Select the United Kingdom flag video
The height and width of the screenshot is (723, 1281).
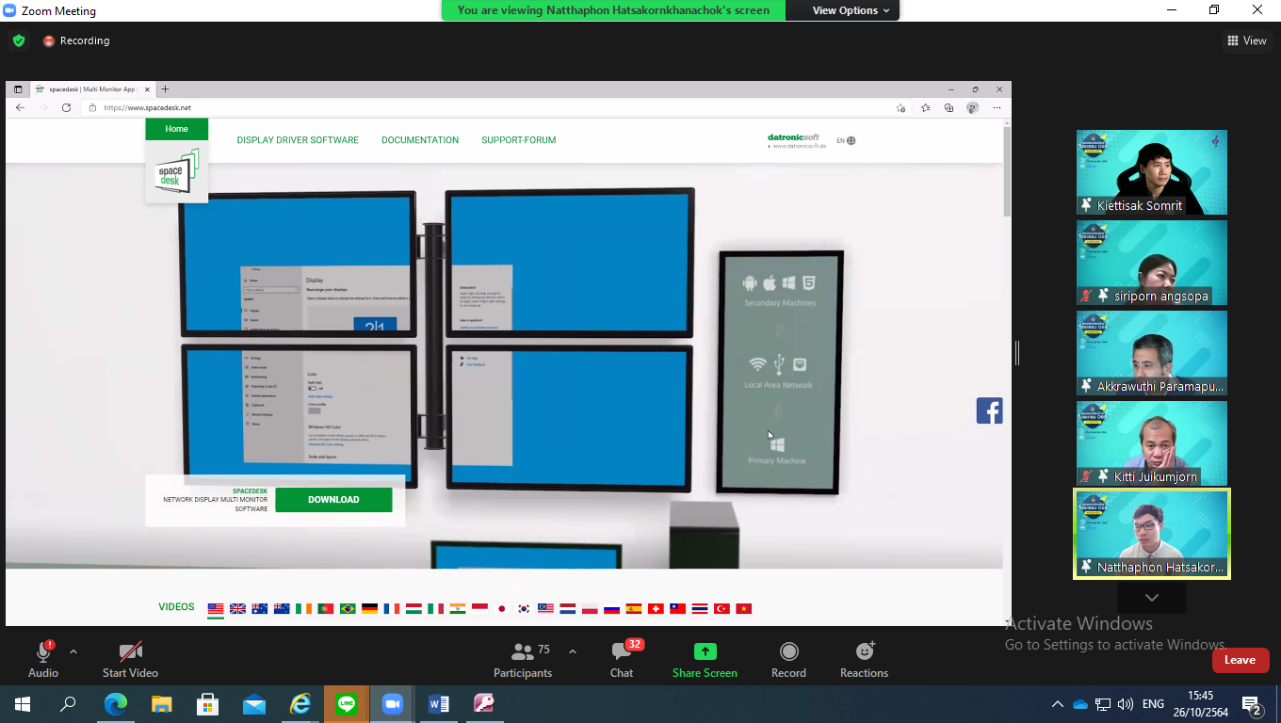237,609
